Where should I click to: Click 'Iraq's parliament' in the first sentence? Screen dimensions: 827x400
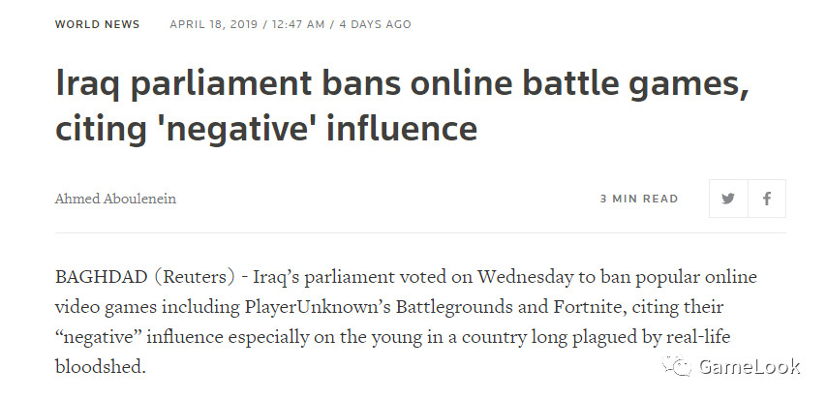pyautogui.click(x=323, y=278)
